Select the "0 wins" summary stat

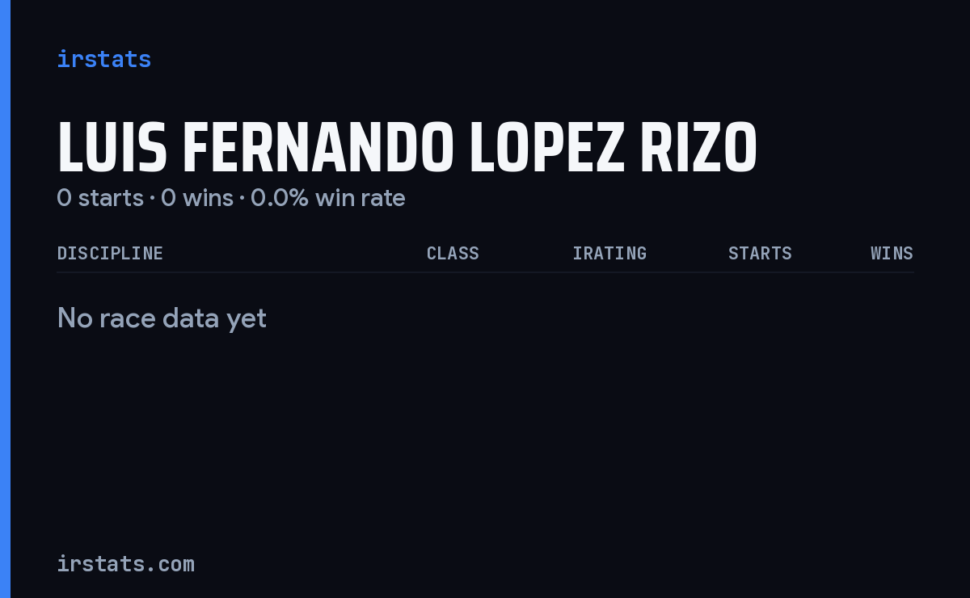coord(197,198)
